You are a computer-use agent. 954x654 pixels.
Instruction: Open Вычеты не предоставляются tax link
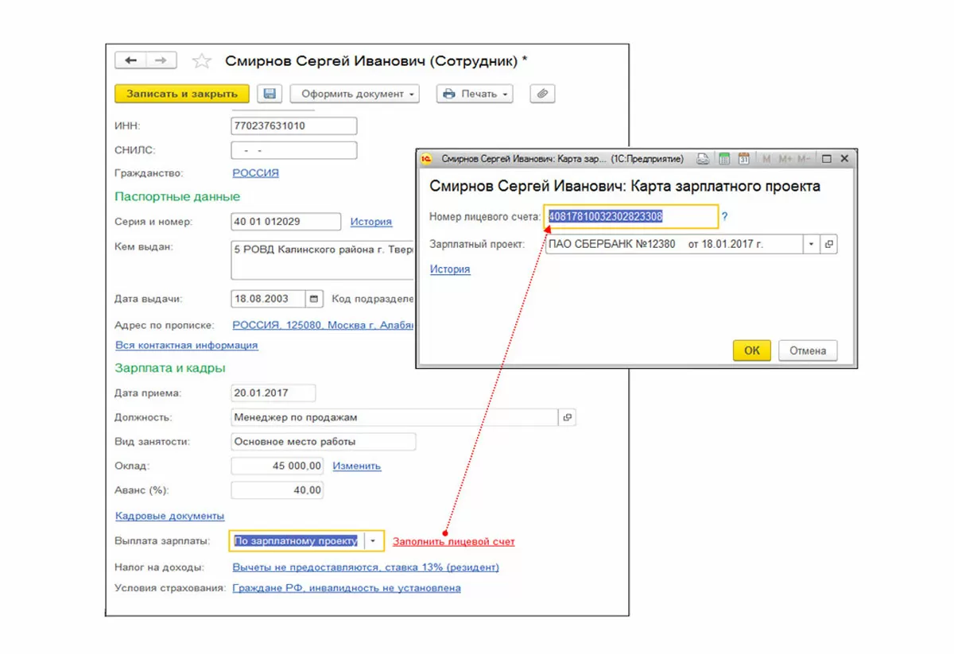click(366, 567)
